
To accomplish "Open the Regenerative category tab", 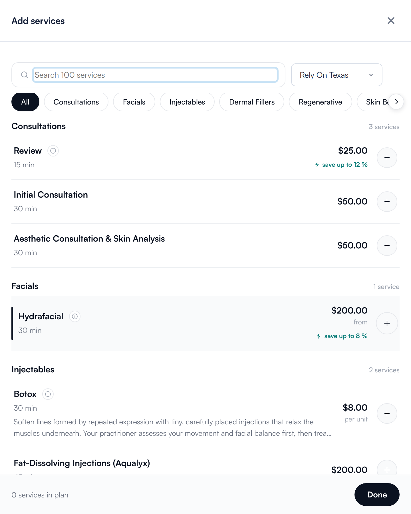I will pyautogui.click(x=321, y=102).
